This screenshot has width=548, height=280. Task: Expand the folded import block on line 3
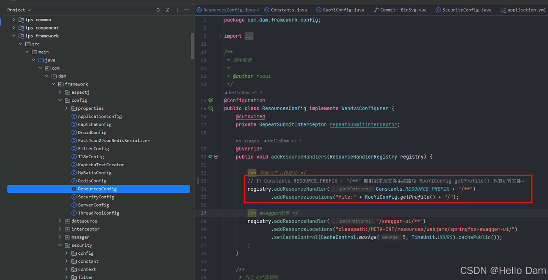point(220,36)
